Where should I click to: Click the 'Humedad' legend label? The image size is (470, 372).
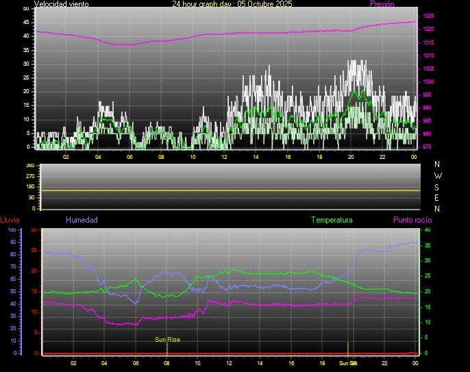82,220
